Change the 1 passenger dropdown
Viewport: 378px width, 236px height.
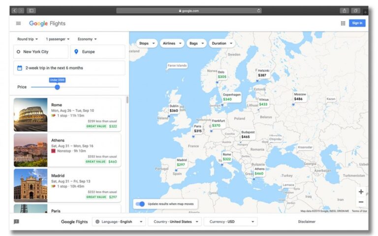coord(58,39)
